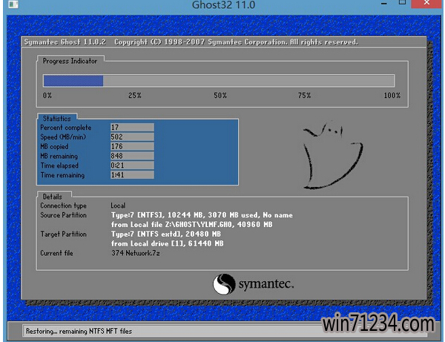Select the Speed (MB/min) value field
The height and width of the screenshot is (342, 445).
tap(131, 137)
